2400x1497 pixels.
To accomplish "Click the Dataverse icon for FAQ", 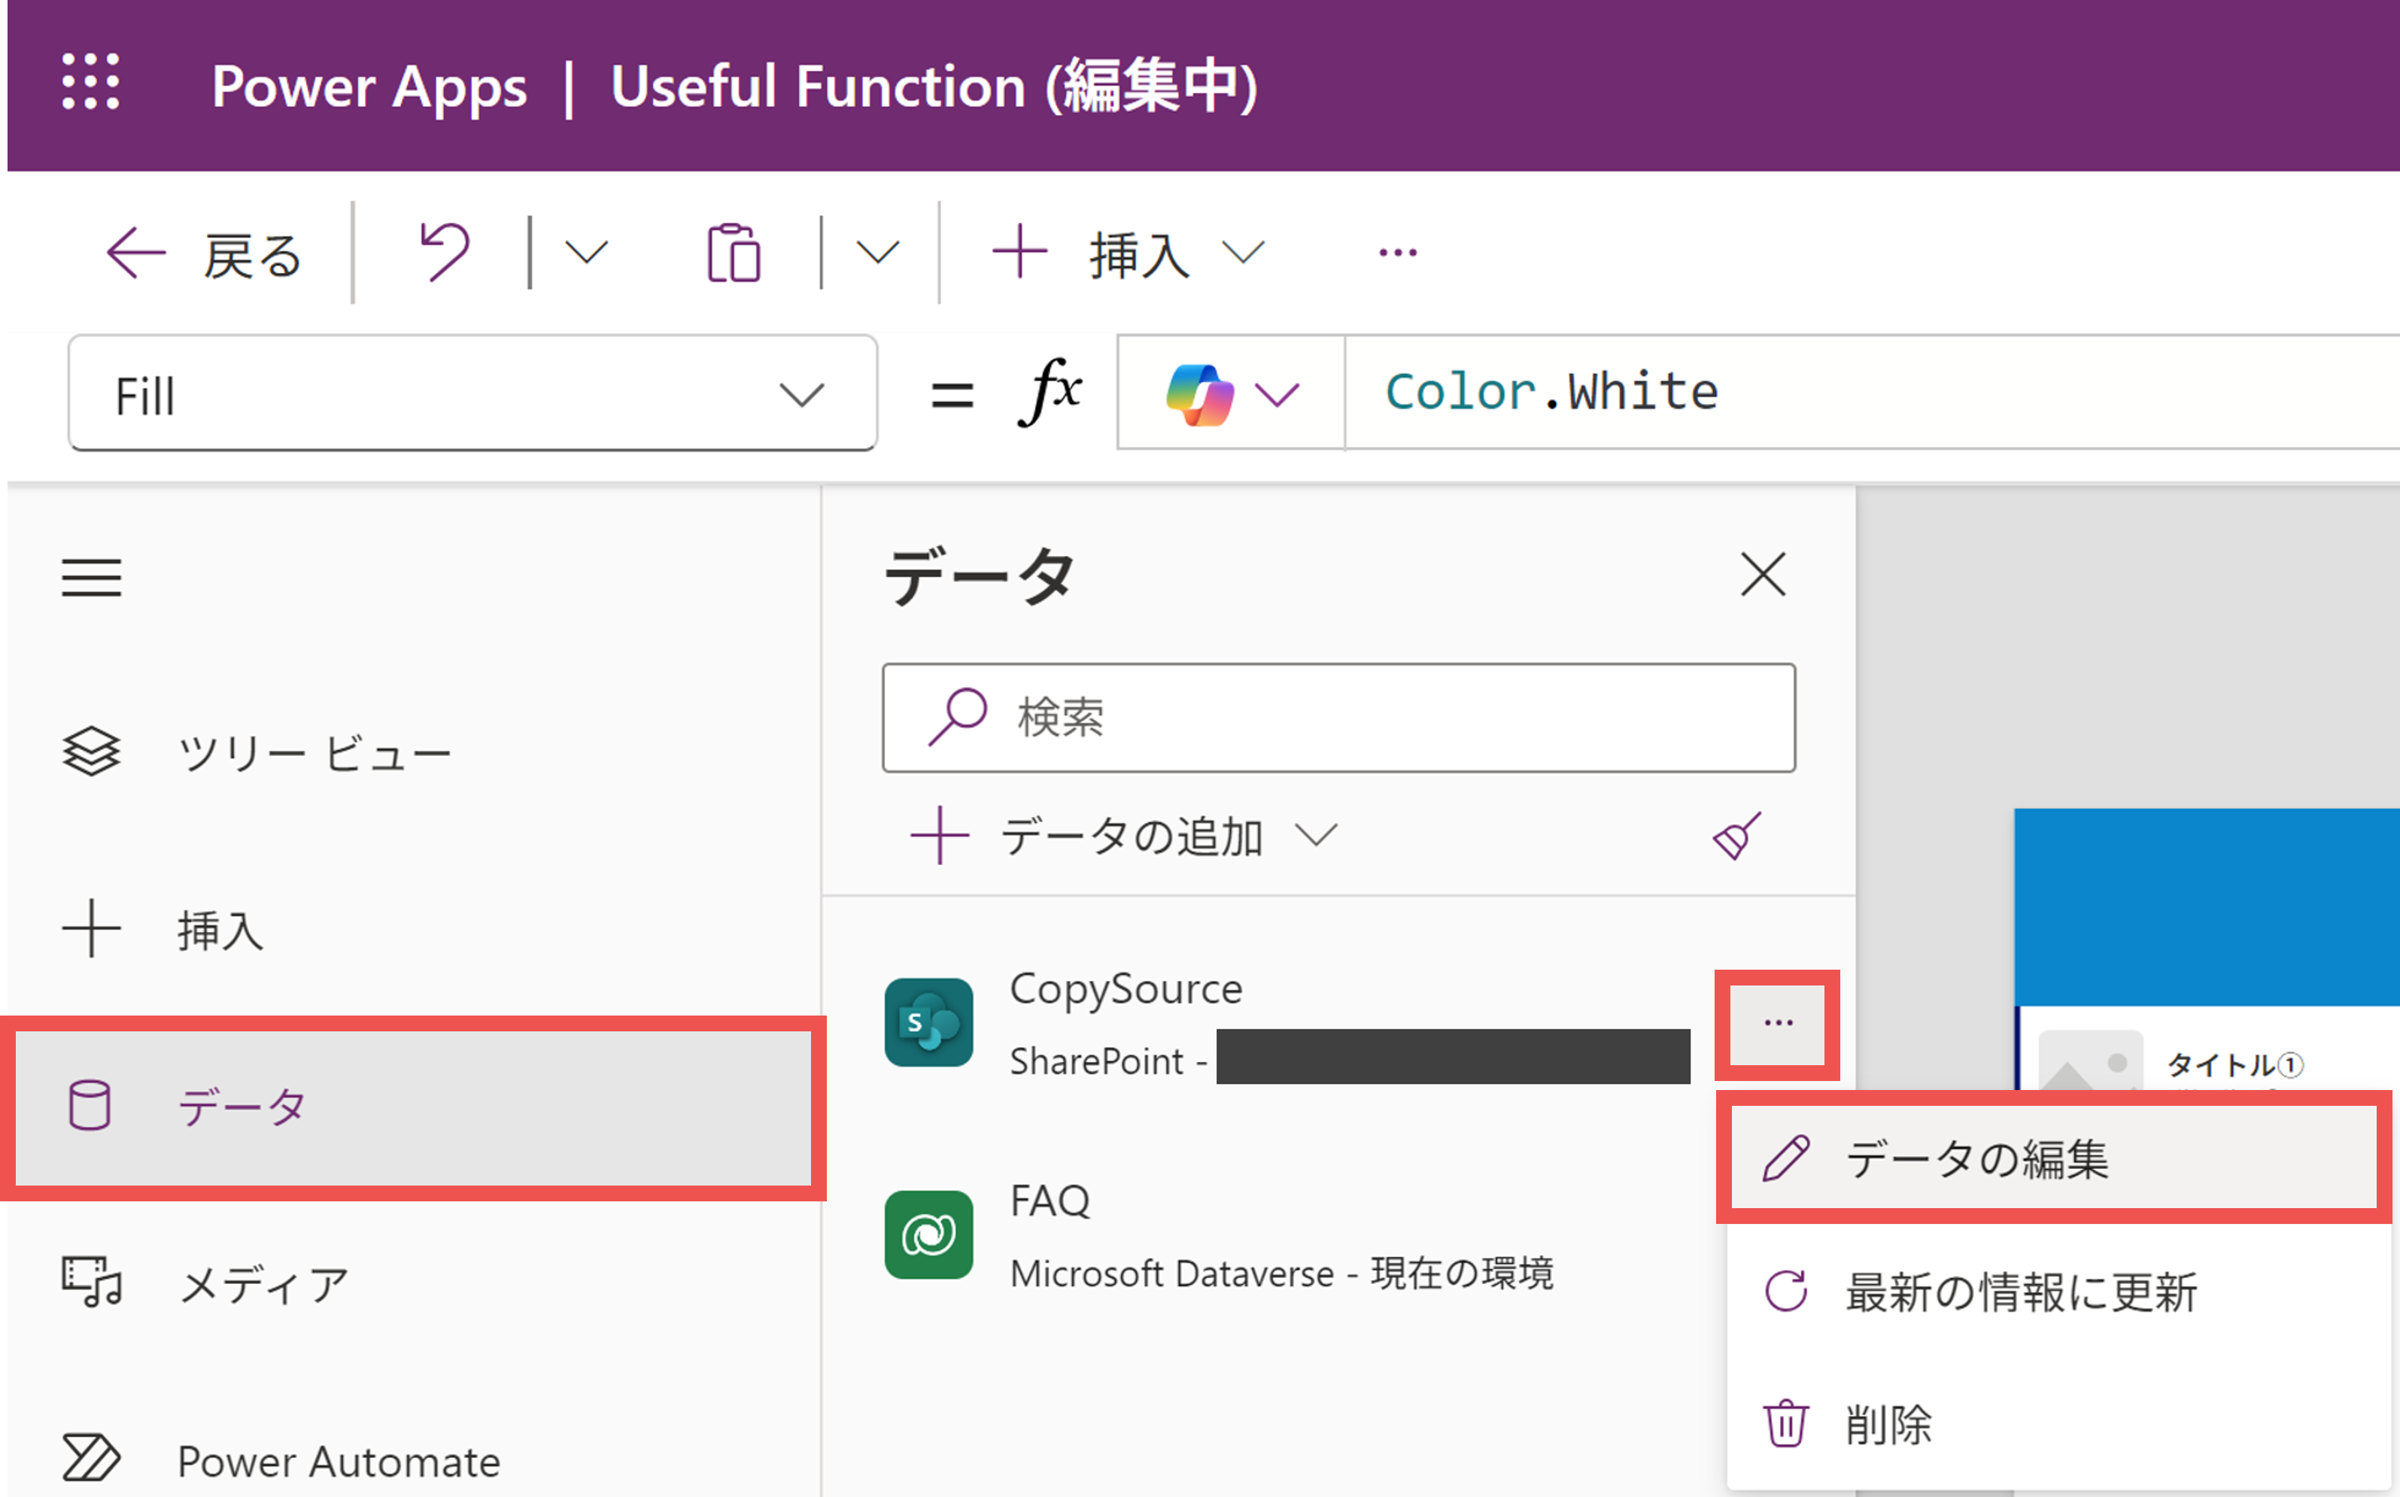I will click(928, 1234).
